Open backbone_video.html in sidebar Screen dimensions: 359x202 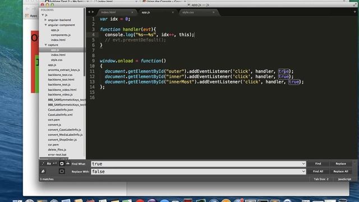point(62,90)
